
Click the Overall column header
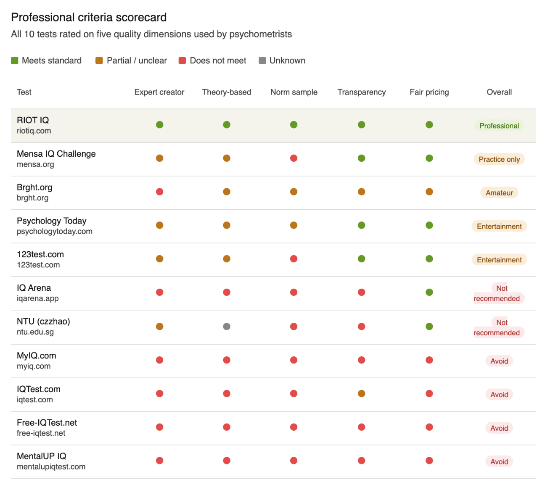[499, 92]
